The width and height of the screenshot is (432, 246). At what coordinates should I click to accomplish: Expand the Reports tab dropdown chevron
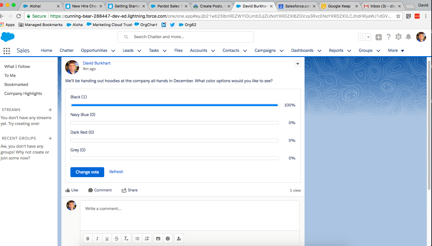349,51
